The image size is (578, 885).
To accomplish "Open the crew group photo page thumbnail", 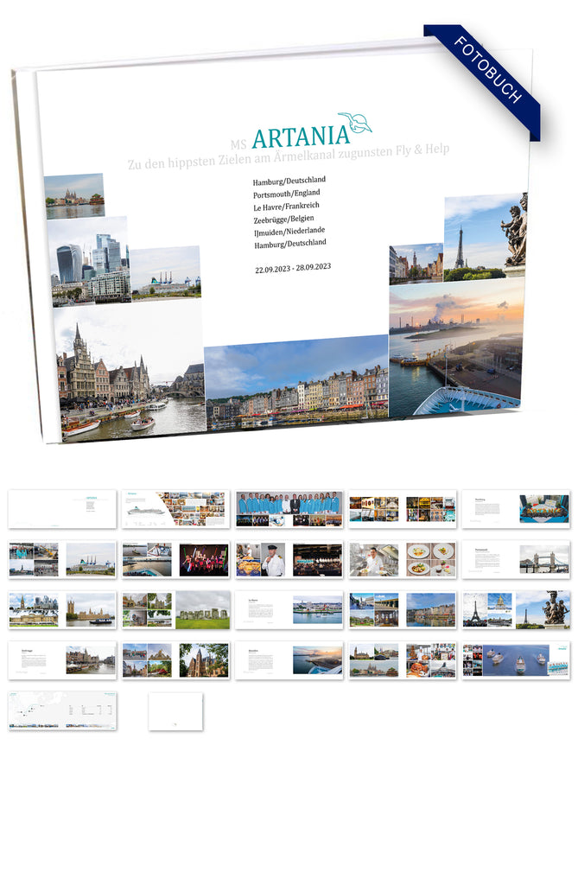I will [289, 509].
